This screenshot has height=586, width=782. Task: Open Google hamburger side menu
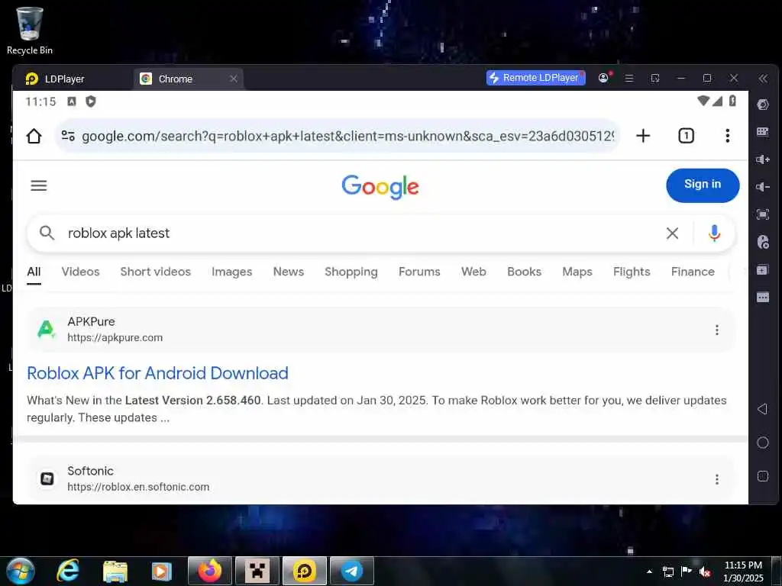pyautogui.click(x=39, y=185)
